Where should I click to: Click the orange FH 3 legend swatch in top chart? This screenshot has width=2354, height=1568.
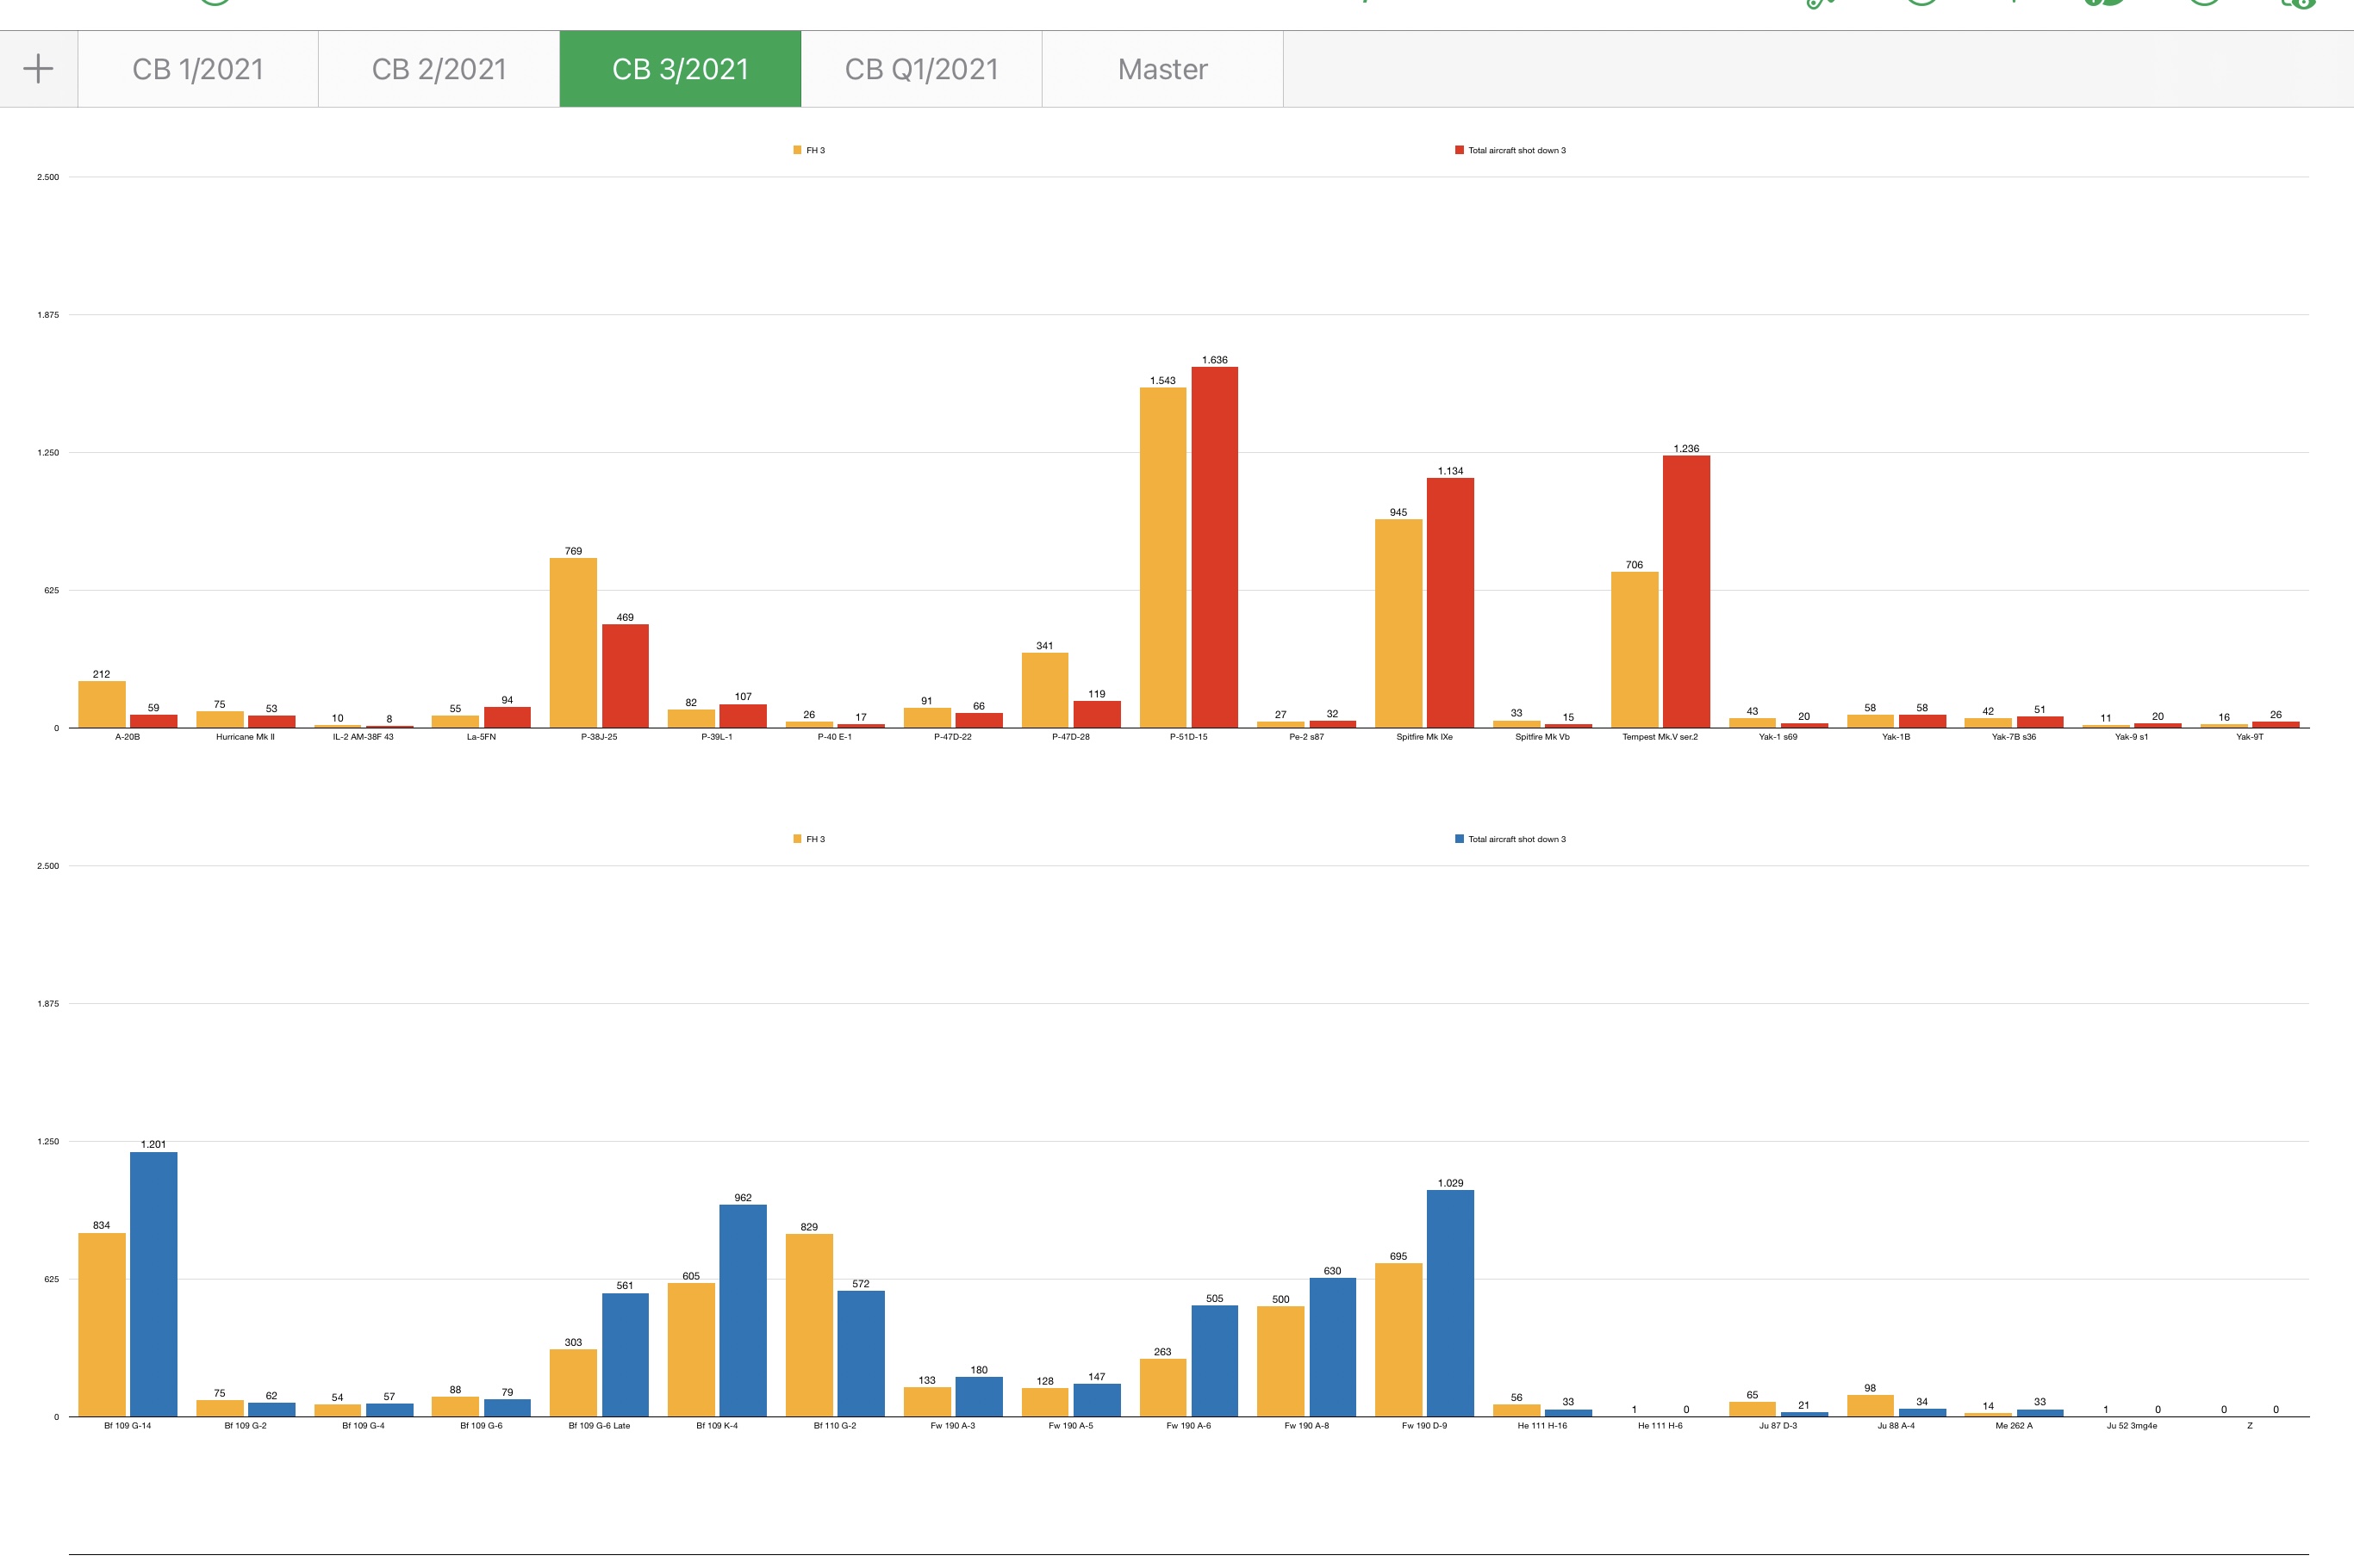coord(797,150)
